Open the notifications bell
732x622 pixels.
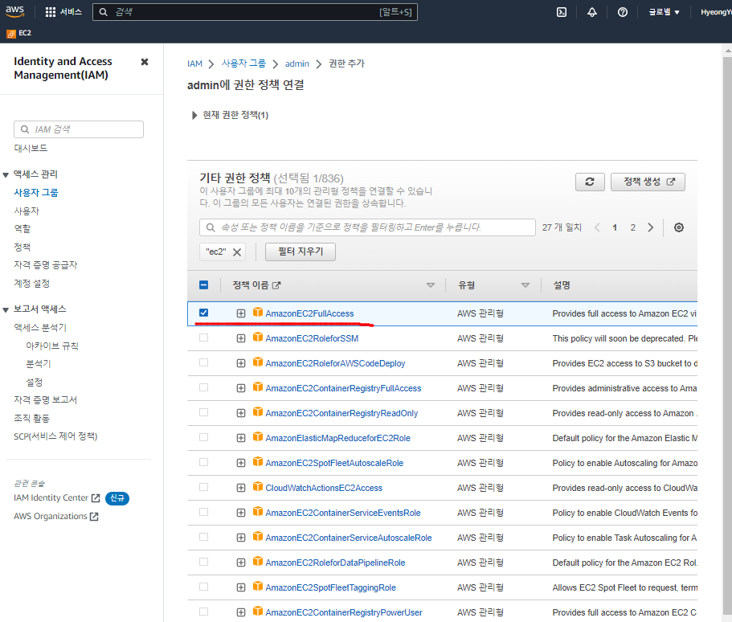tap(592, 12)
